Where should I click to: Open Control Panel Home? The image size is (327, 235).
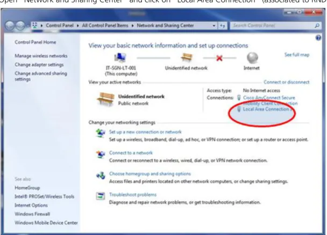pos(35,42)
